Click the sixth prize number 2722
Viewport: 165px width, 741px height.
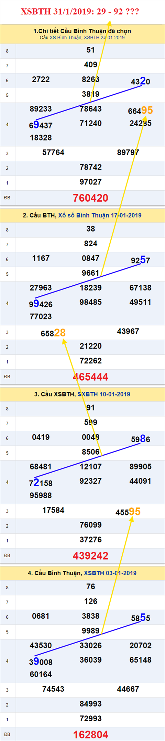[x=41, y=79]
